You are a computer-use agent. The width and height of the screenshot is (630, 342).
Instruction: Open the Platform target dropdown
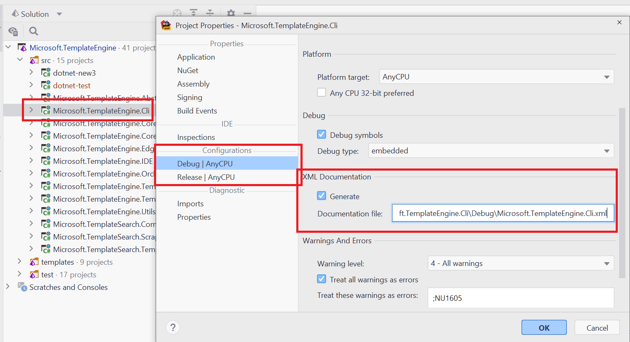(x=497, y=77)
